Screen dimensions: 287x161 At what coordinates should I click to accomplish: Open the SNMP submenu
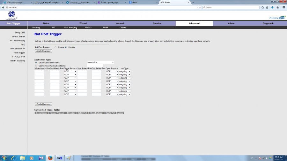pyautogui.click(x=106, y=28)
